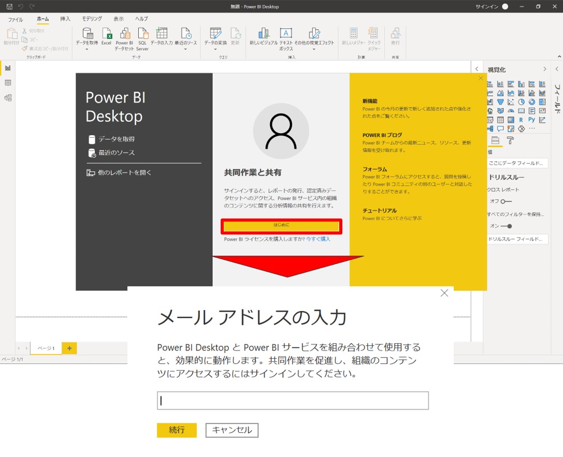Screen dimensions: 563x457
Task: Open Model view in left sidebar
Action: [x=8, y=98]
